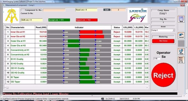
Task: Click the Read cnt yellow field
Action: point(86,10)
